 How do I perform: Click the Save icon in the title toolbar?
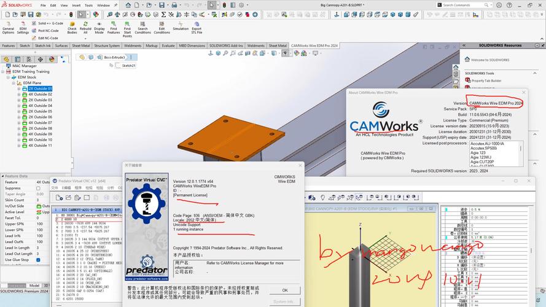coord(162,5)
